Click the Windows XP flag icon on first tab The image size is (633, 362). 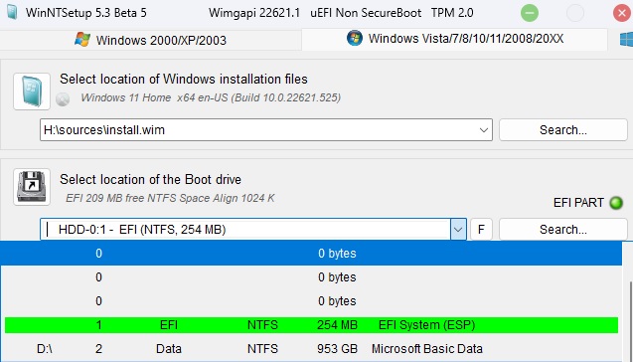(x=82, y=40)
